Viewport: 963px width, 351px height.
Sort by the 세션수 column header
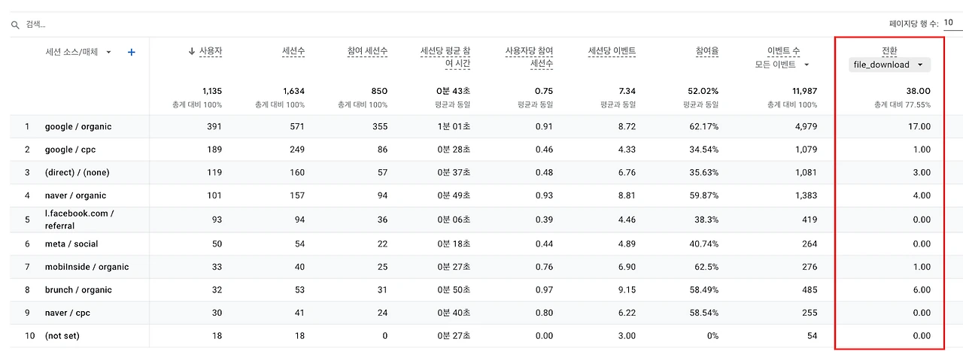tap(293, 51)
